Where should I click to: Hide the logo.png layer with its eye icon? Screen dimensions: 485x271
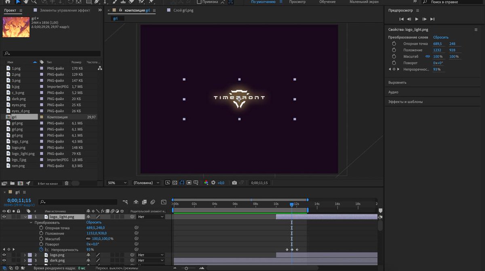pyautogui.click(x=4, y=255)
